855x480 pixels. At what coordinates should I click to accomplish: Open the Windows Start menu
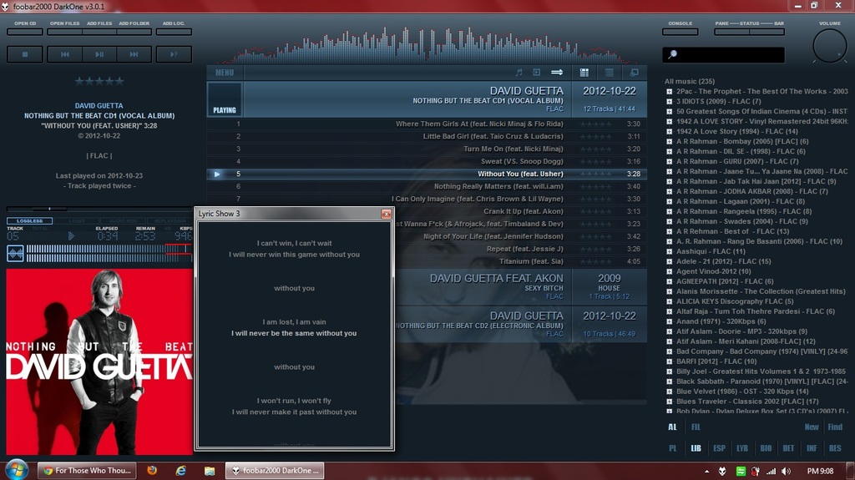click(x=16, y=470)
